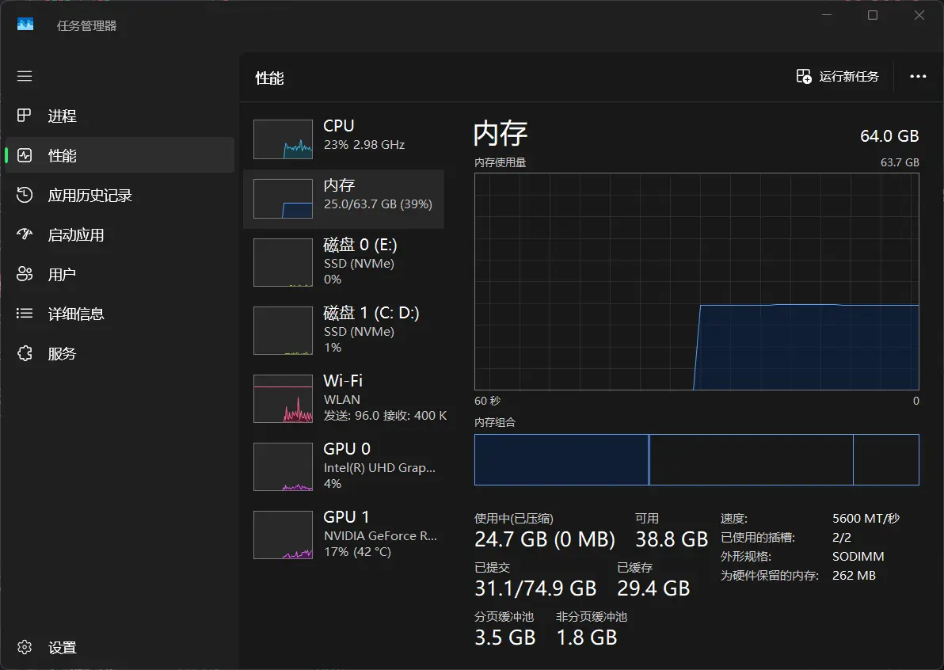Click the 60 秒 graph time label

(x=487, y=401)
